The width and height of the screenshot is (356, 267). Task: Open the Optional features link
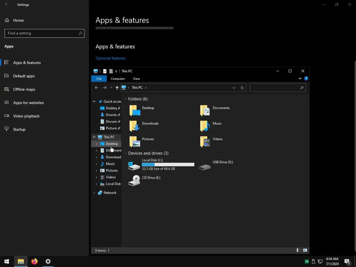coord(110,58)
